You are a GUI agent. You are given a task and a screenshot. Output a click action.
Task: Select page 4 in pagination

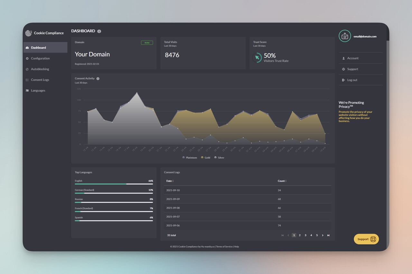point(311,235)
